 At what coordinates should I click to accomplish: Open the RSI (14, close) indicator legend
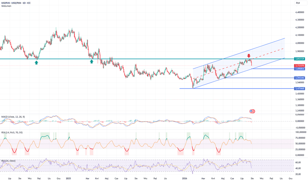click(x=8, y=161)
